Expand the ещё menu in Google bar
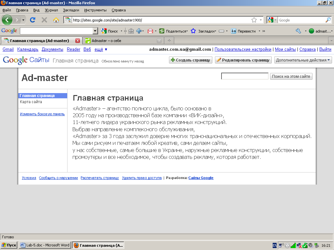The height and width of the screenshot is (250, 334). pyautogui.click(x=101, y=49)
